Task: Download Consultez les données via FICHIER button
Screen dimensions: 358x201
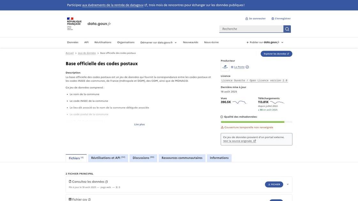Action: [274, 184]
